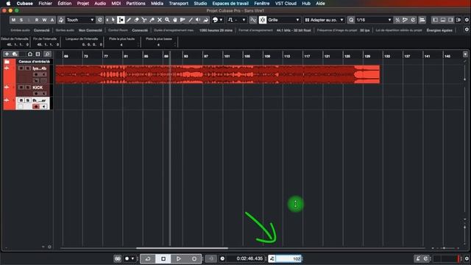Open the Grille snap type dropdown
Viewport: 471px width, 265px height.
pos(283,20)
